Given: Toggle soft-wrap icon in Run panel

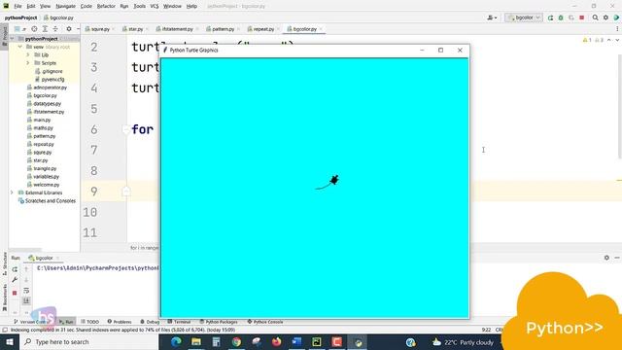Looking at the screenshot, I should (26, 290).
